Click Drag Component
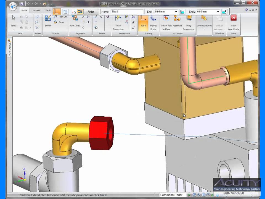The width and height of the screenshot is (265, 199). pyautogui.click(x=189, y=23)
